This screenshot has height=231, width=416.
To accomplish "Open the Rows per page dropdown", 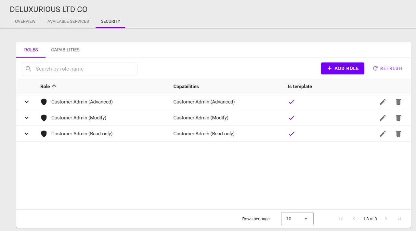I will [x=297, y=219].
